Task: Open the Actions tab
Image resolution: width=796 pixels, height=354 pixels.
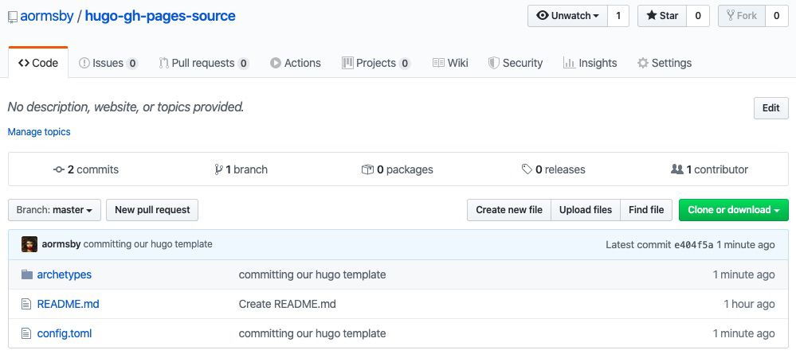Action: click(x=296, y=63)
